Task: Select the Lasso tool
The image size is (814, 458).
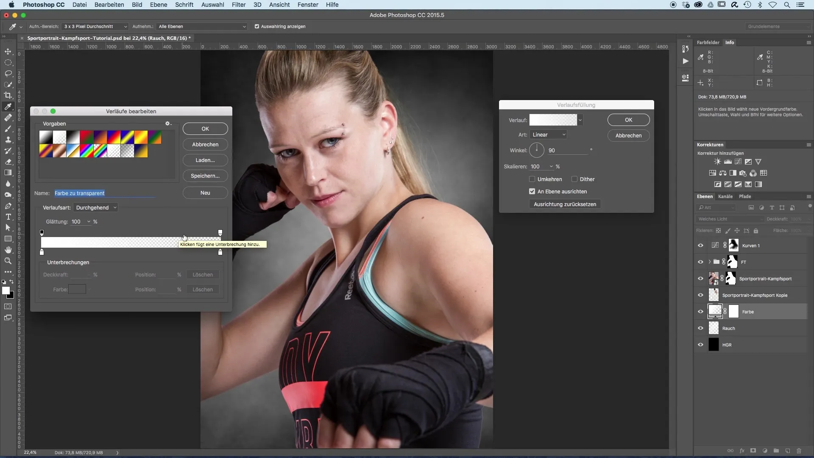Action: pos(8,73)
